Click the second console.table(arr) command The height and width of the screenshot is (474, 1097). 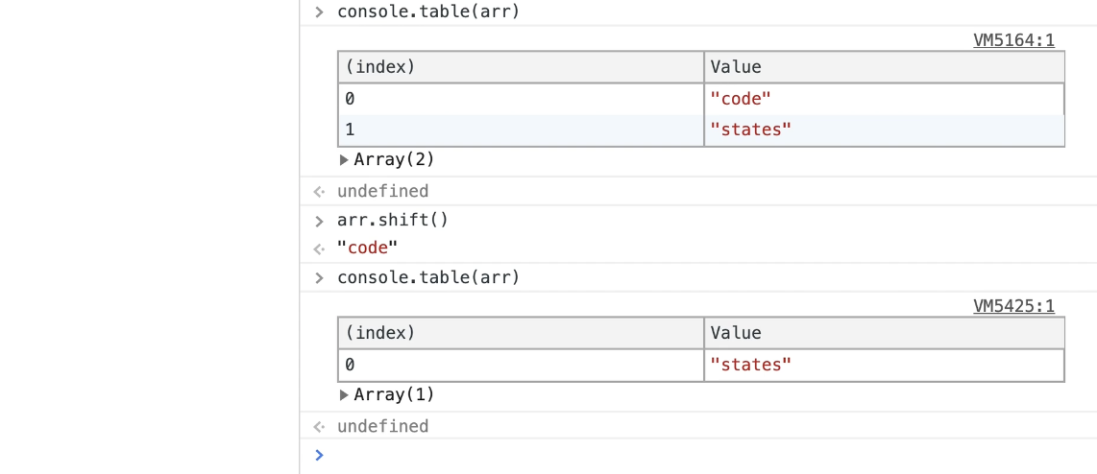427,278
